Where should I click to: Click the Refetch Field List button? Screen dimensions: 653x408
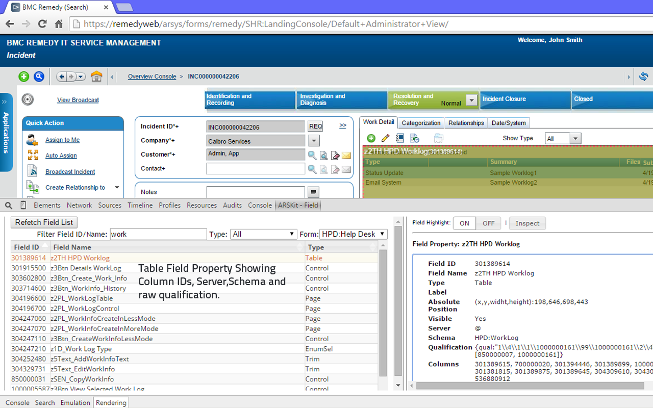[44, 222]
